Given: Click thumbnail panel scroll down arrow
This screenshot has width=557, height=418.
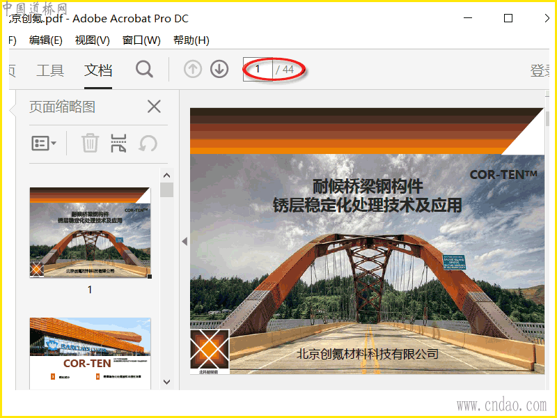Looking at the screenshot, I should click(x=166, y=382).
